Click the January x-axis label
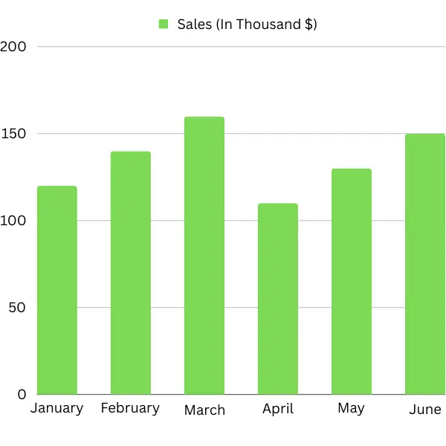This screenshot has width=446, height=446. [57, 407]
